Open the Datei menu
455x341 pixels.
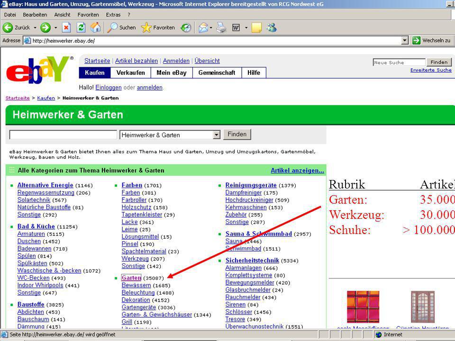10,15
